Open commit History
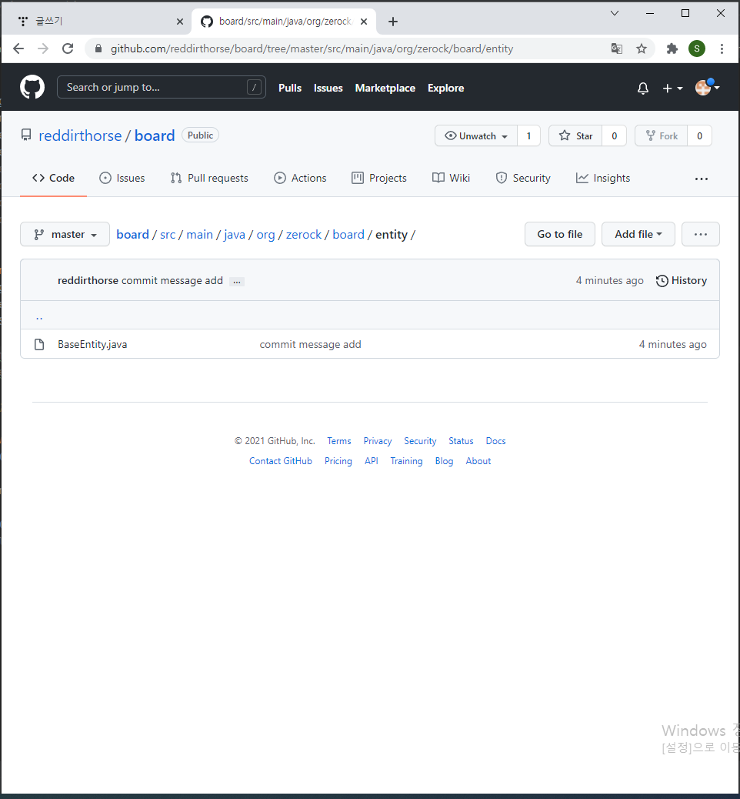The image size is (740, 799). [x=682, y=280]
